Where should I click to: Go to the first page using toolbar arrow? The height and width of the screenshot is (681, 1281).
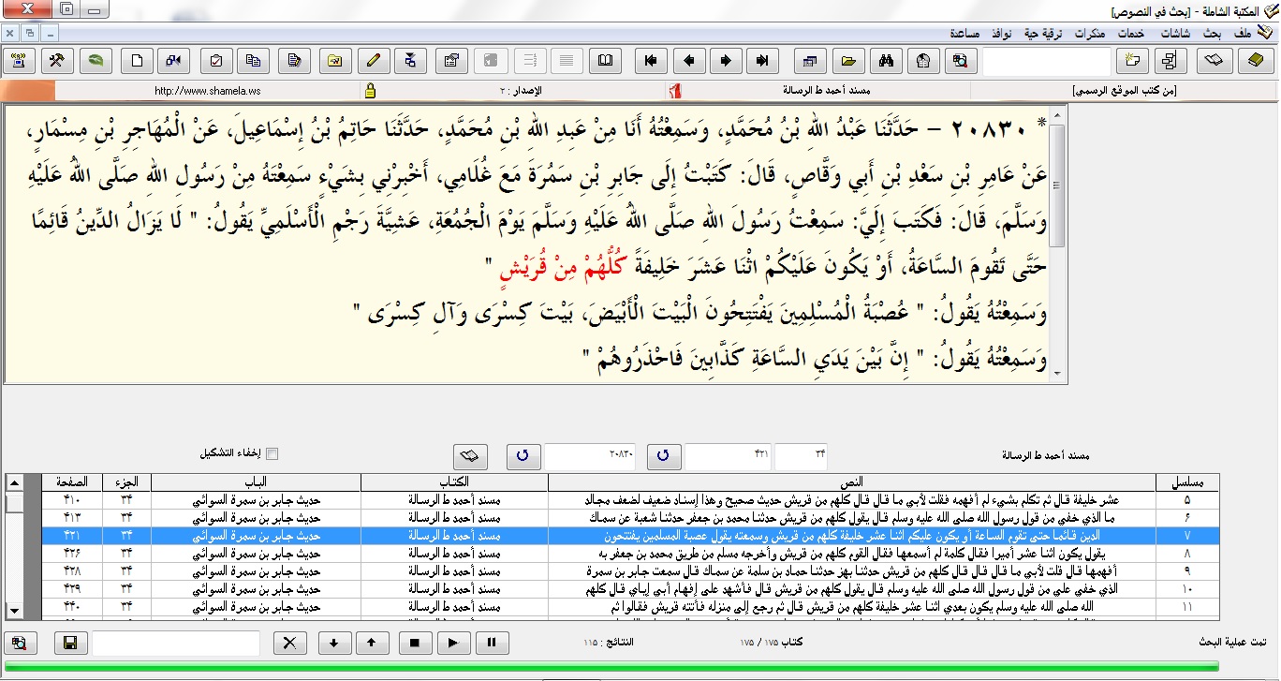pos(653,62)
